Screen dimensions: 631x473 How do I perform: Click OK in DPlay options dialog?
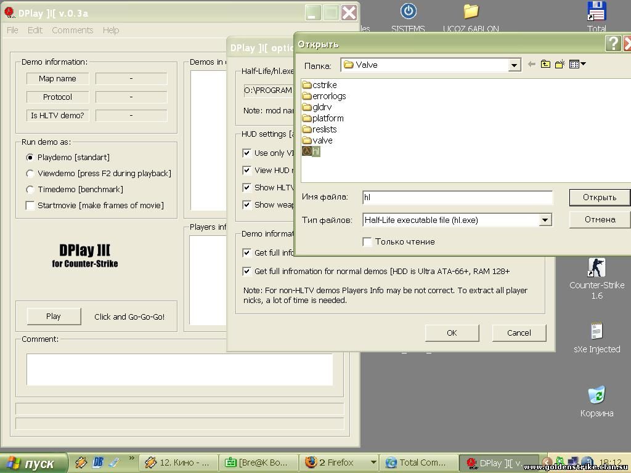(452, 333)
